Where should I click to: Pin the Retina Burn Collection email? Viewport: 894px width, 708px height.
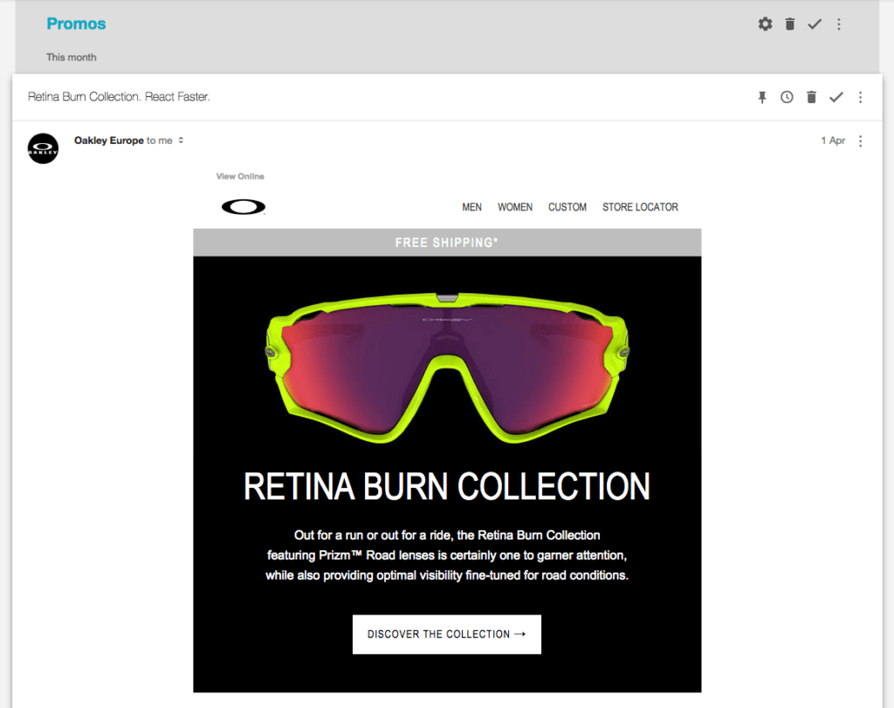[x=762, y=98]
